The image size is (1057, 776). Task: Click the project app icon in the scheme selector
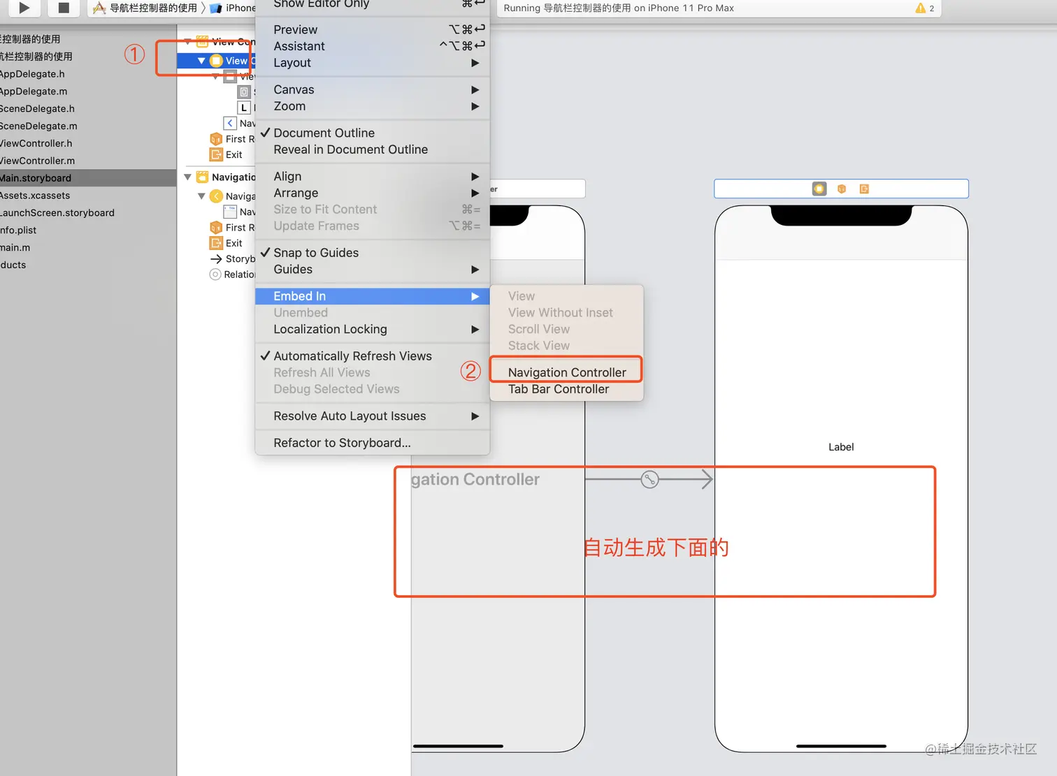click(x=99, y=8)
